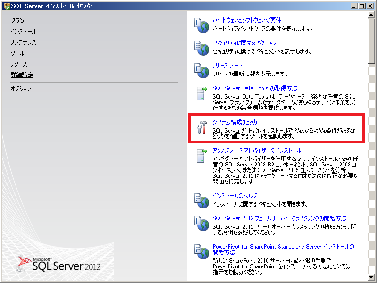Launch アップグレード アドバイザーのインストール link
377x283 pixels.
[257, 150]
